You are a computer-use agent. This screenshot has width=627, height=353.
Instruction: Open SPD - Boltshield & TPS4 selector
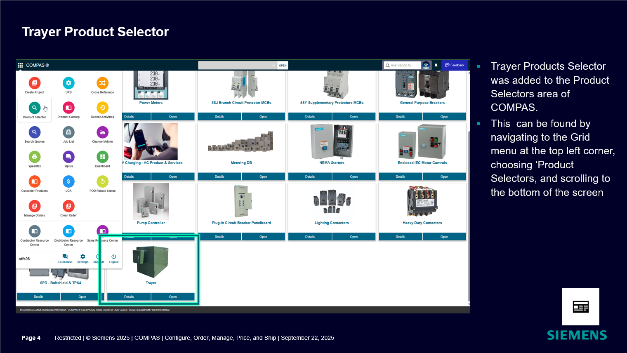pos(82,297)
